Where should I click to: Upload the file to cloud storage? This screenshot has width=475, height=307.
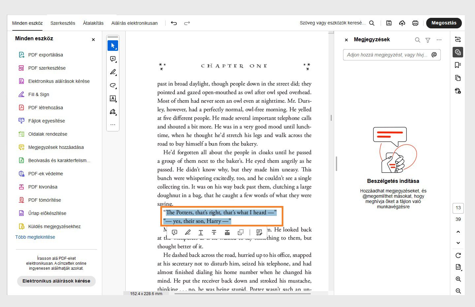point(402,23)
